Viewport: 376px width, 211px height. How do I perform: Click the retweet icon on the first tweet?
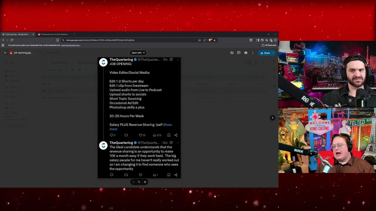(126, 135)
